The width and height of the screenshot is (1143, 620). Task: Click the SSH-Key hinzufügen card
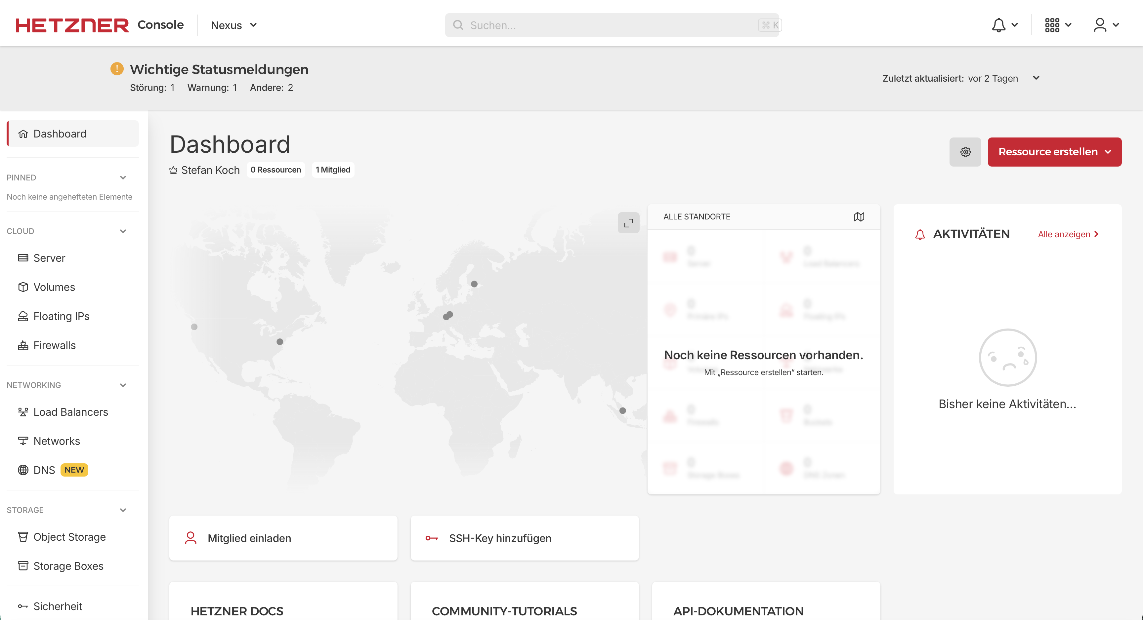[525, 538]
